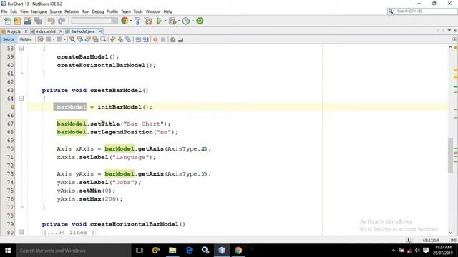Click the Profile Project clock icon
Image resolution: width=458 pixels, height=257 pixels.
coord(186,21)
